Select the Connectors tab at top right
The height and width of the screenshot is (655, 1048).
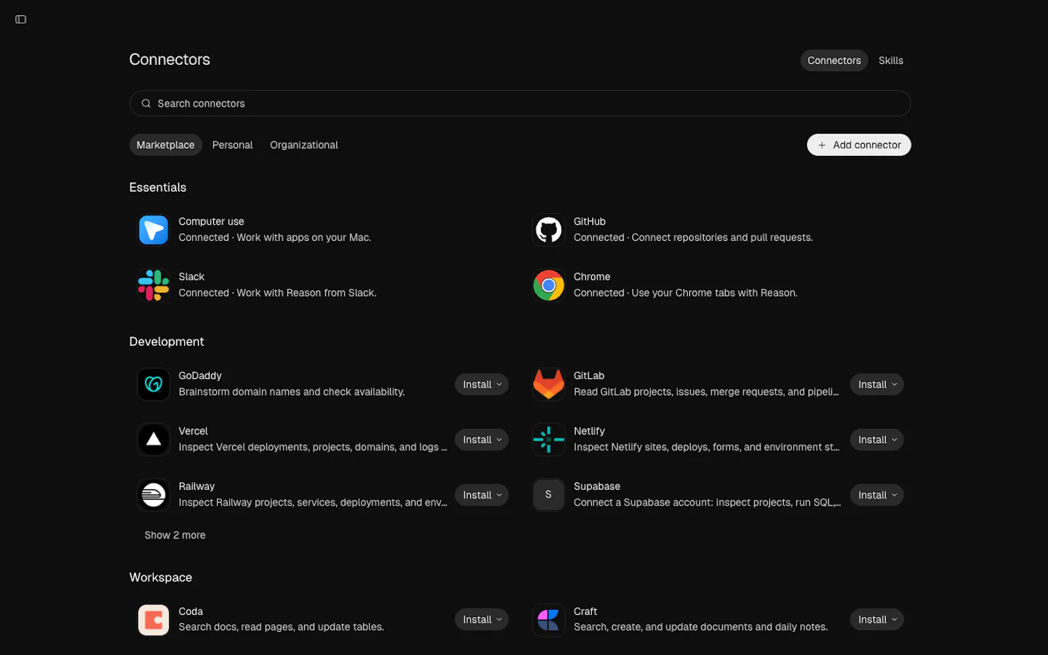834,60
